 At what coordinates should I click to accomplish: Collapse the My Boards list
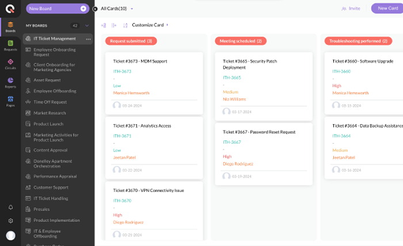coord(87,26)
